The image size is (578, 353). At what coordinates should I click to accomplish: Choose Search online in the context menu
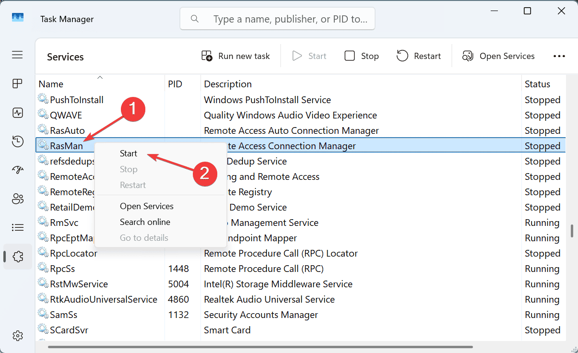145,222
